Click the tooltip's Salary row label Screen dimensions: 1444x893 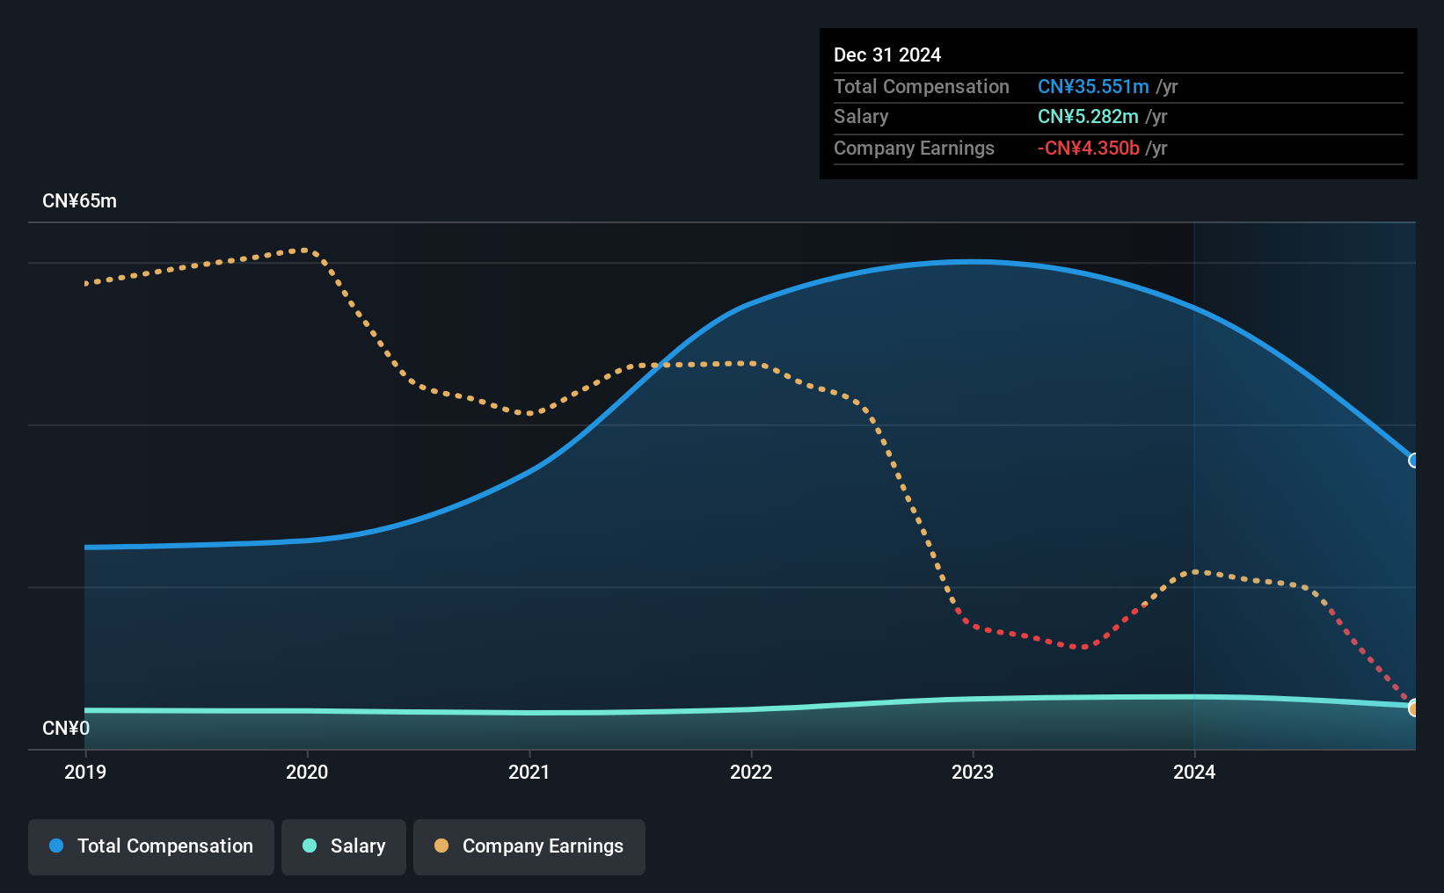point(861,117)
